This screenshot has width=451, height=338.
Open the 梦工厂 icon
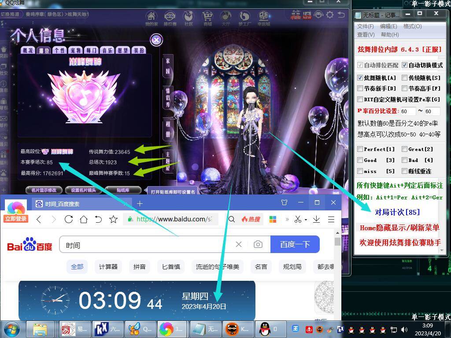click(x=244, y=17)
